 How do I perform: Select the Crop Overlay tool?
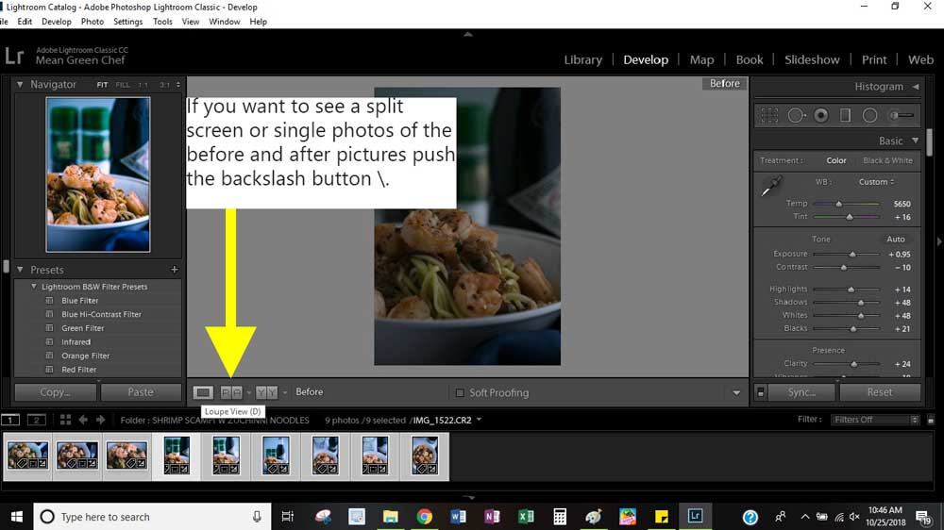(769, 115)
